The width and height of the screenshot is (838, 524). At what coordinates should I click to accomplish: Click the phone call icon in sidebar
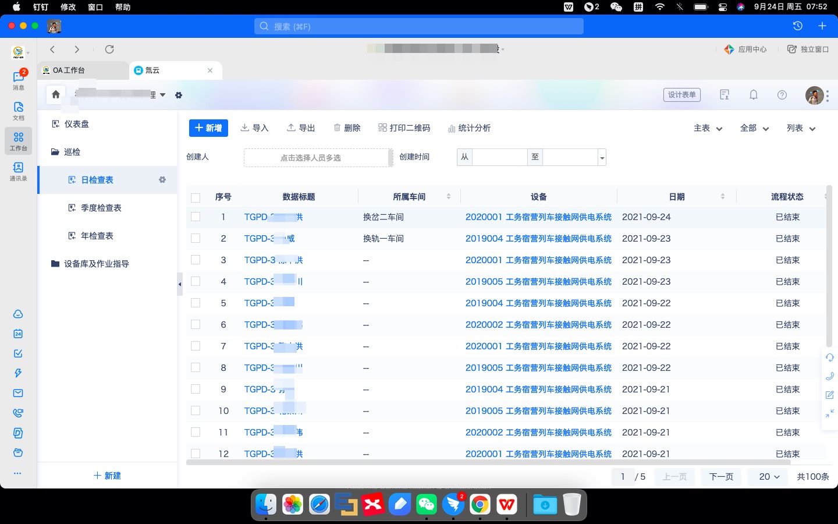tap(18, 413)
